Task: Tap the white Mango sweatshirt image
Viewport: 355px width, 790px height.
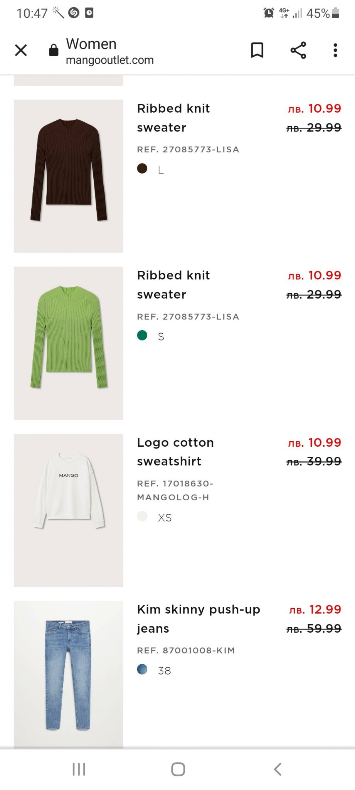Action: click(69, 510)
